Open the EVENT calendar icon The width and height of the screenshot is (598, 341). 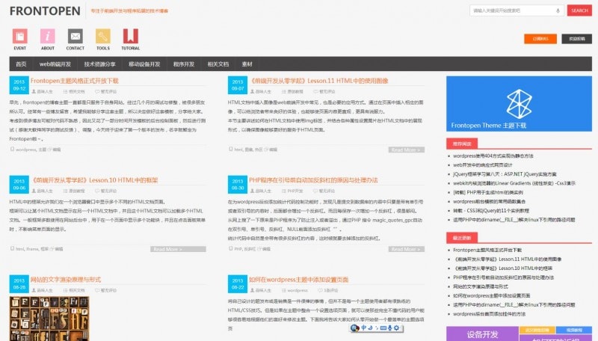[x=20, y=36]
